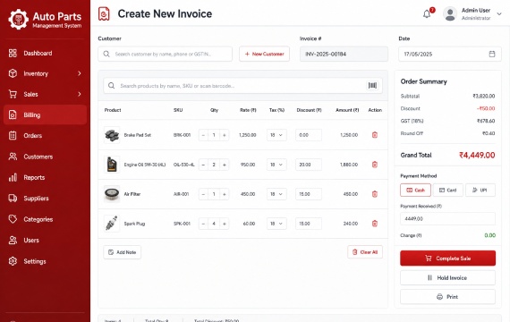Select Billing in the sidebar
510x322 pixels.
click(45, 114)
